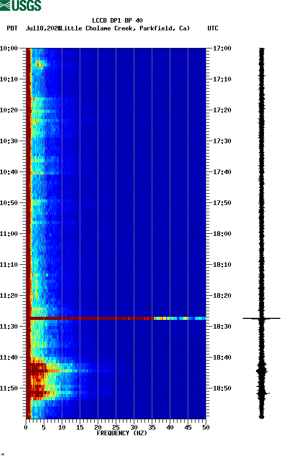Viewport: 284px width, 460px height.
Task: Click the 11:40 PDT time label
Action: (9, 357)
